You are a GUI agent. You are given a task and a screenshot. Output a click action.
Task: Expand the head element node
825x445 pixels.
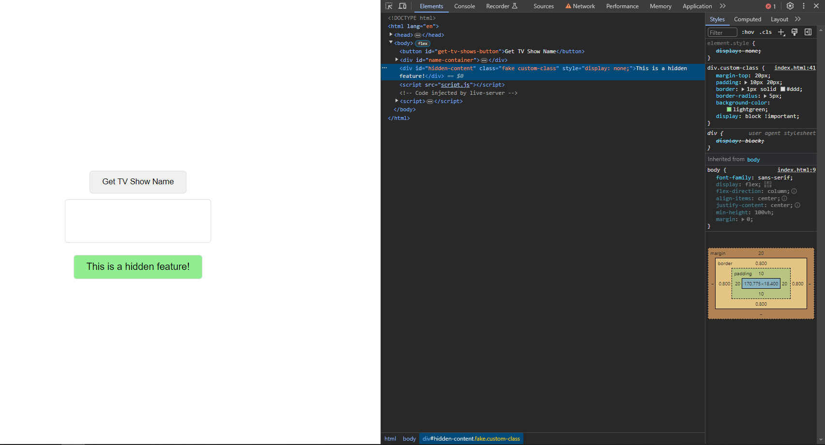(x=391, y=35)
